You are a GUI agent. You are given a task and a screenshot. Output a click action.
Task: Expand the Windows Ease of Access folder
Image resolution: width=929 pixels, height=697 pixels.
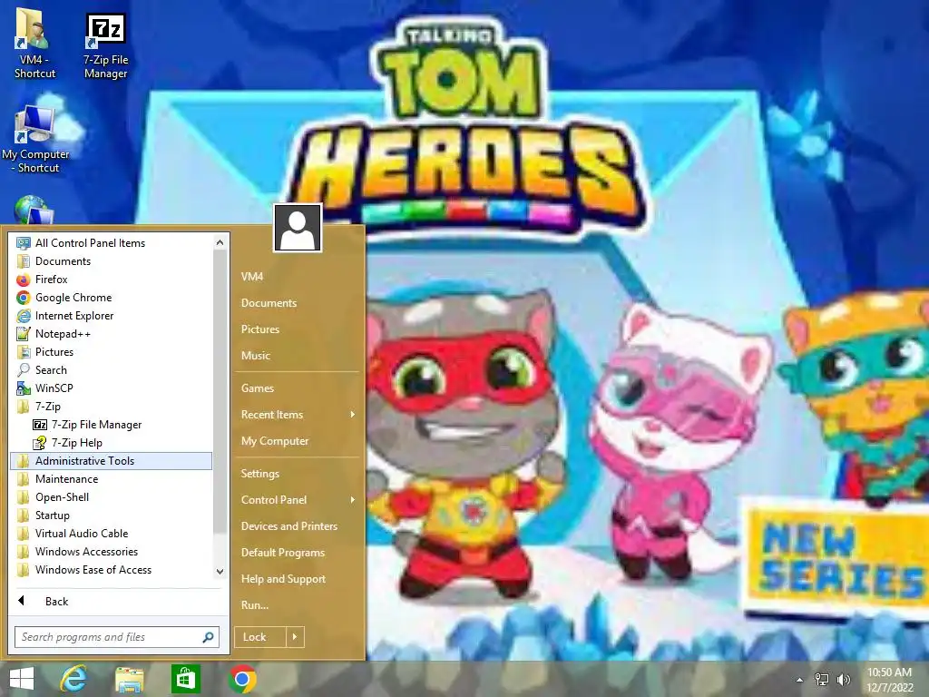tap(112, 570)
